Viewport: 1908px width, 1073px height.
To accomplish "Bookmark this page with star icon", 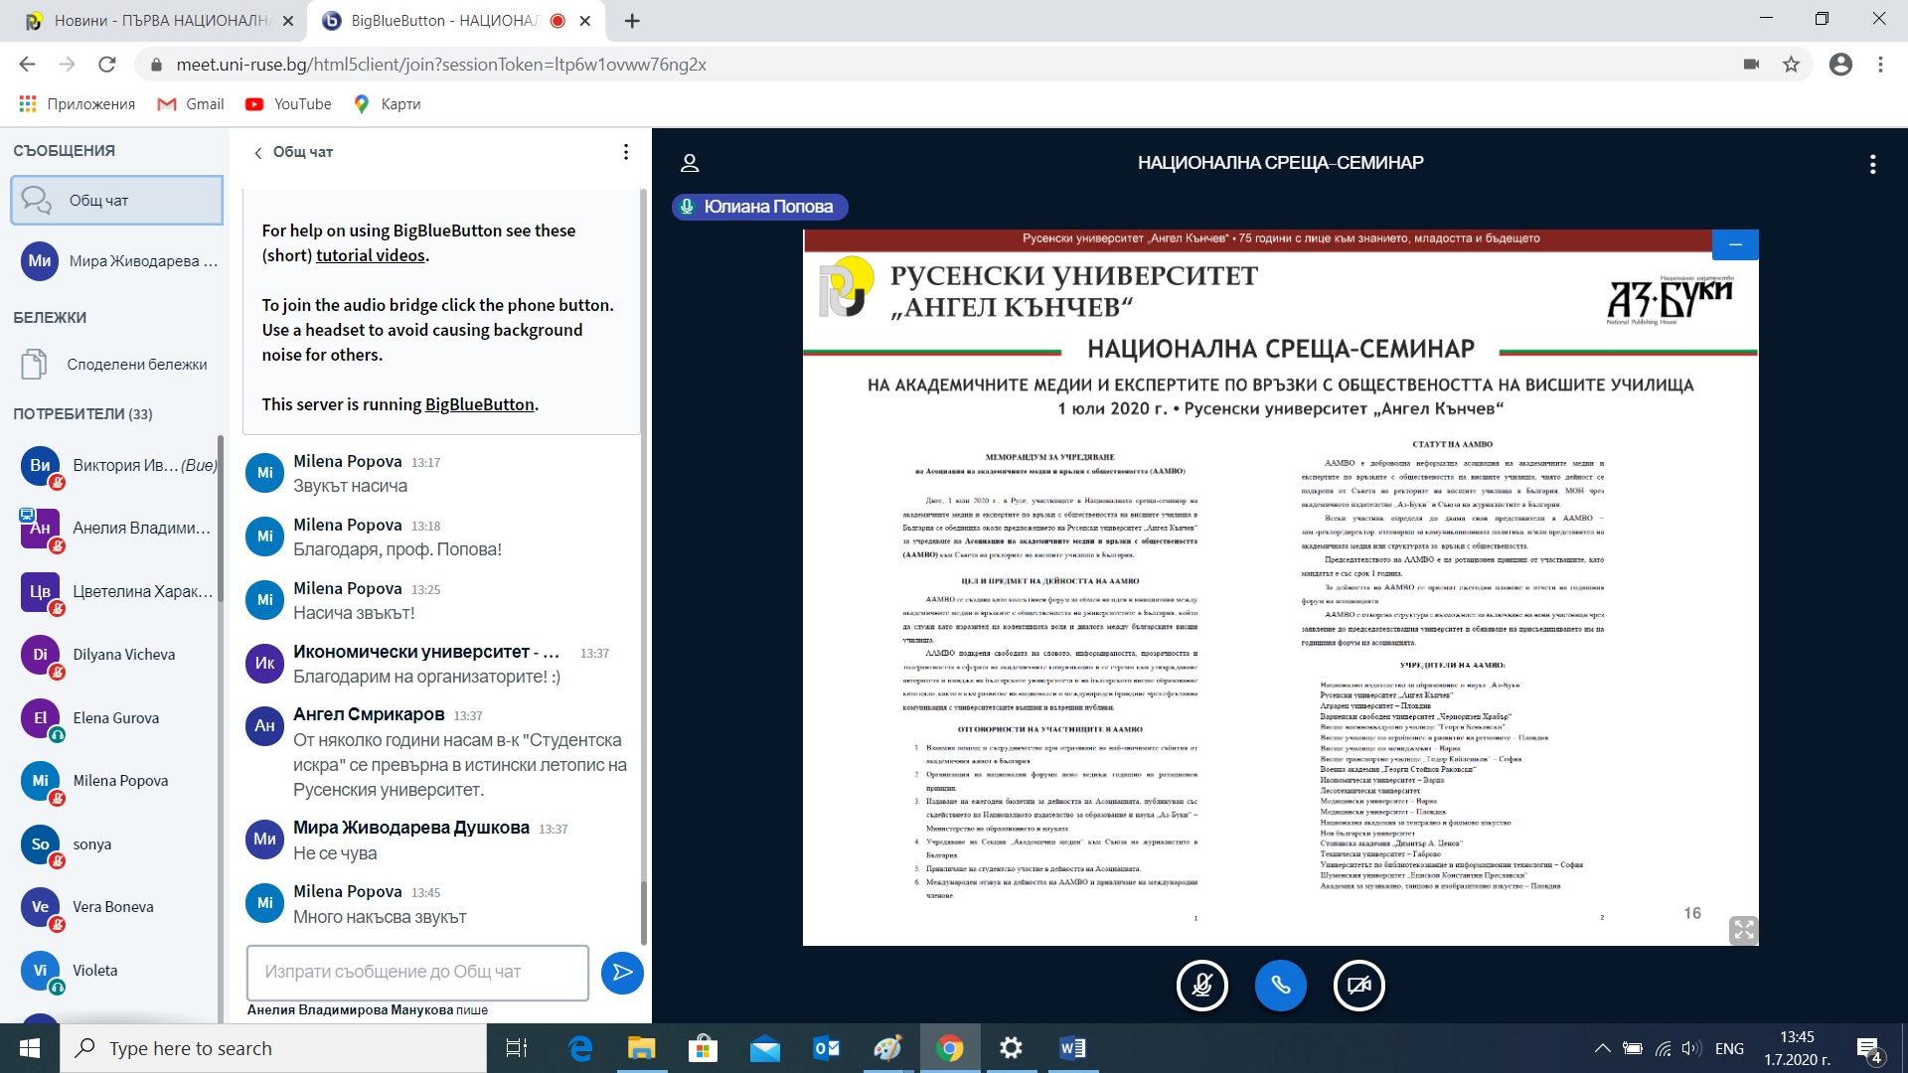I will [1791, 65].
